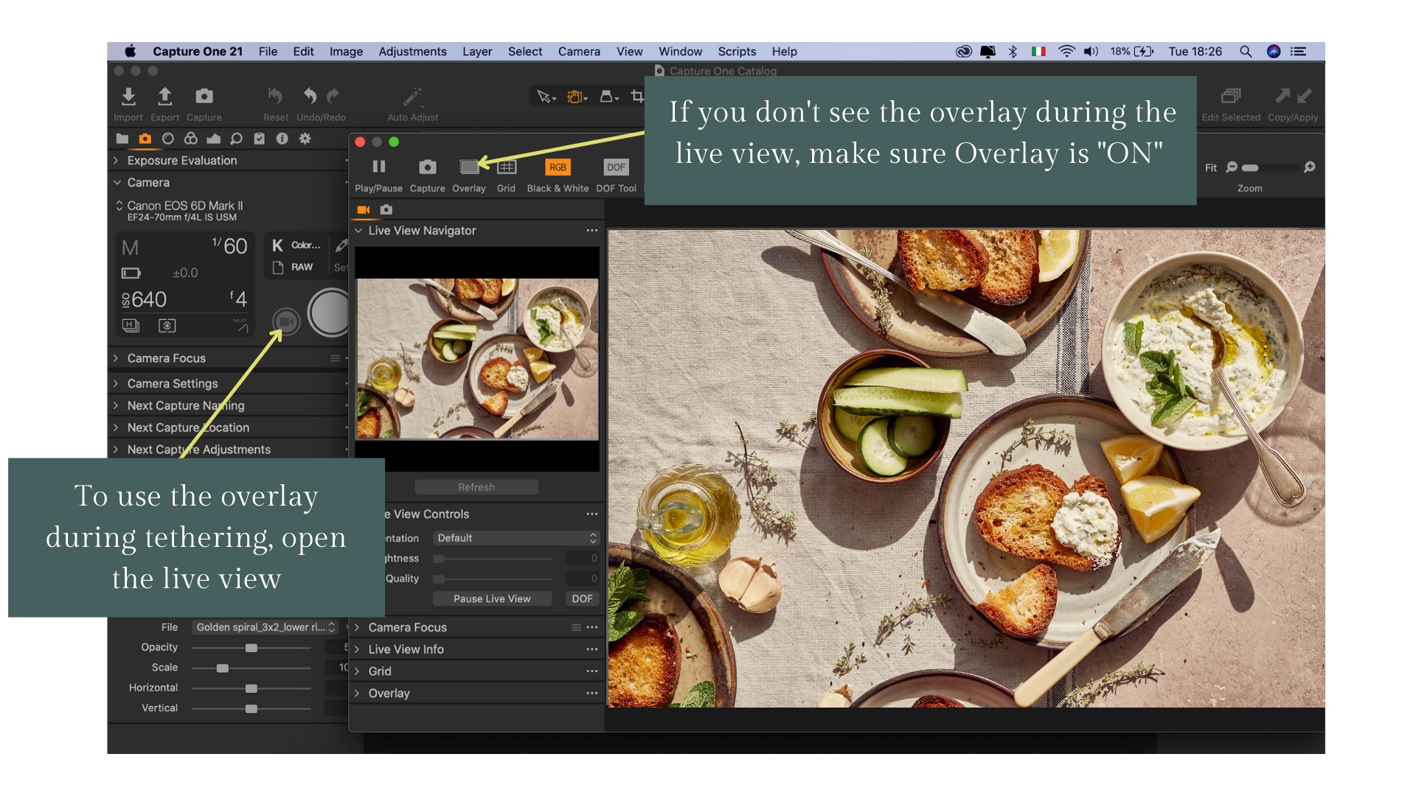This screenshot has height=796, width=1416.
Task: Collapse the Live View Navigator panel
Action: [358, 231]
